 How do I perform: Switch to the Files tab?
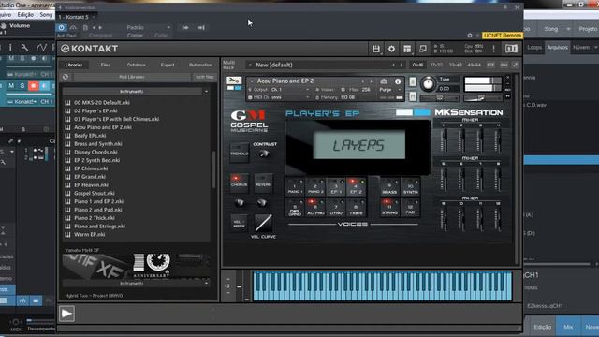[105, 65]
